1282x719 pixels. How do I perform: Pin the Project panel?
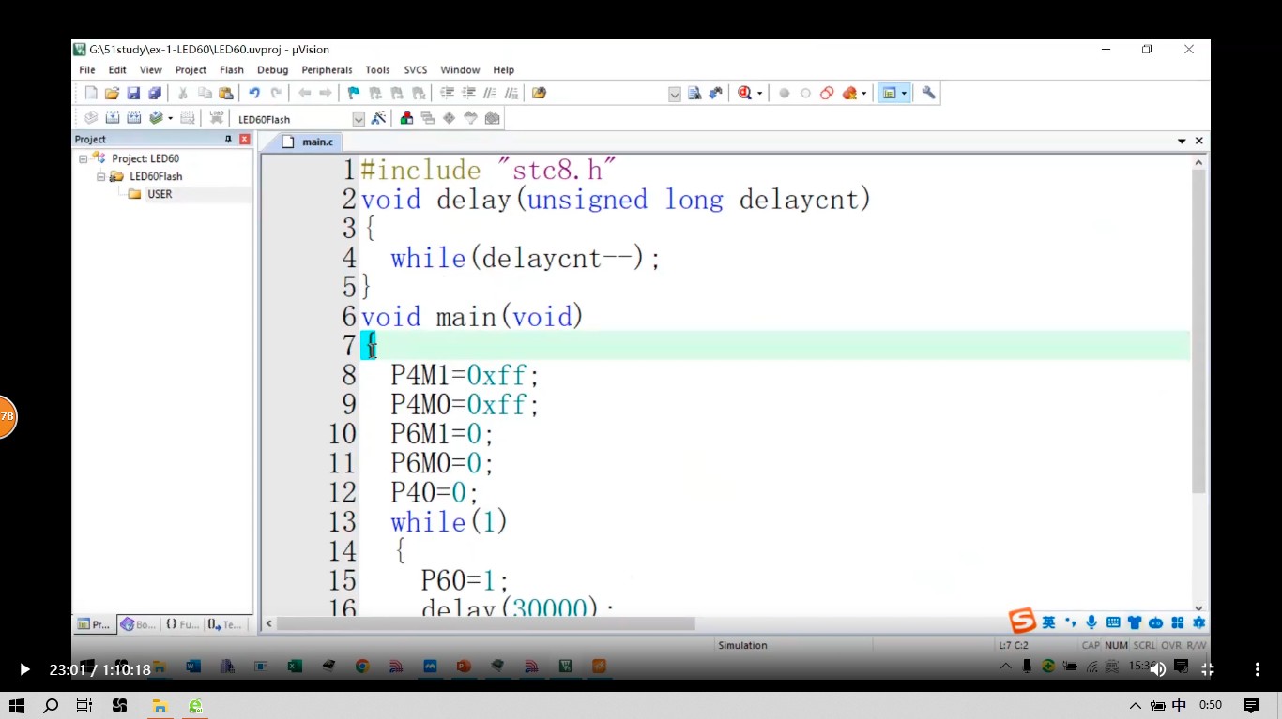tap(228, 139)
